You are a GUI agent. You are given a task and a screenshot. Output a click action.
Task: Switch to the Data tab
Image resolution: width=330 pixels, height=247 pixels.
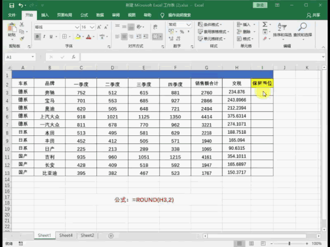tap(100, 15)
